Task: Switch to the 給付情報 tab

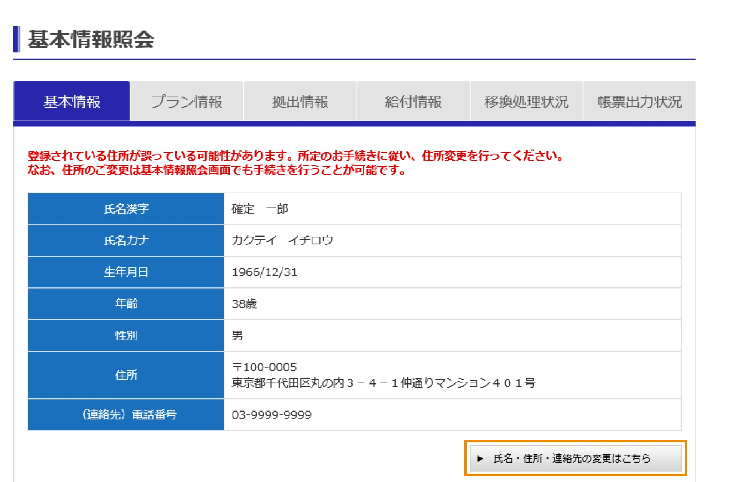Action: tap(413, 102)
